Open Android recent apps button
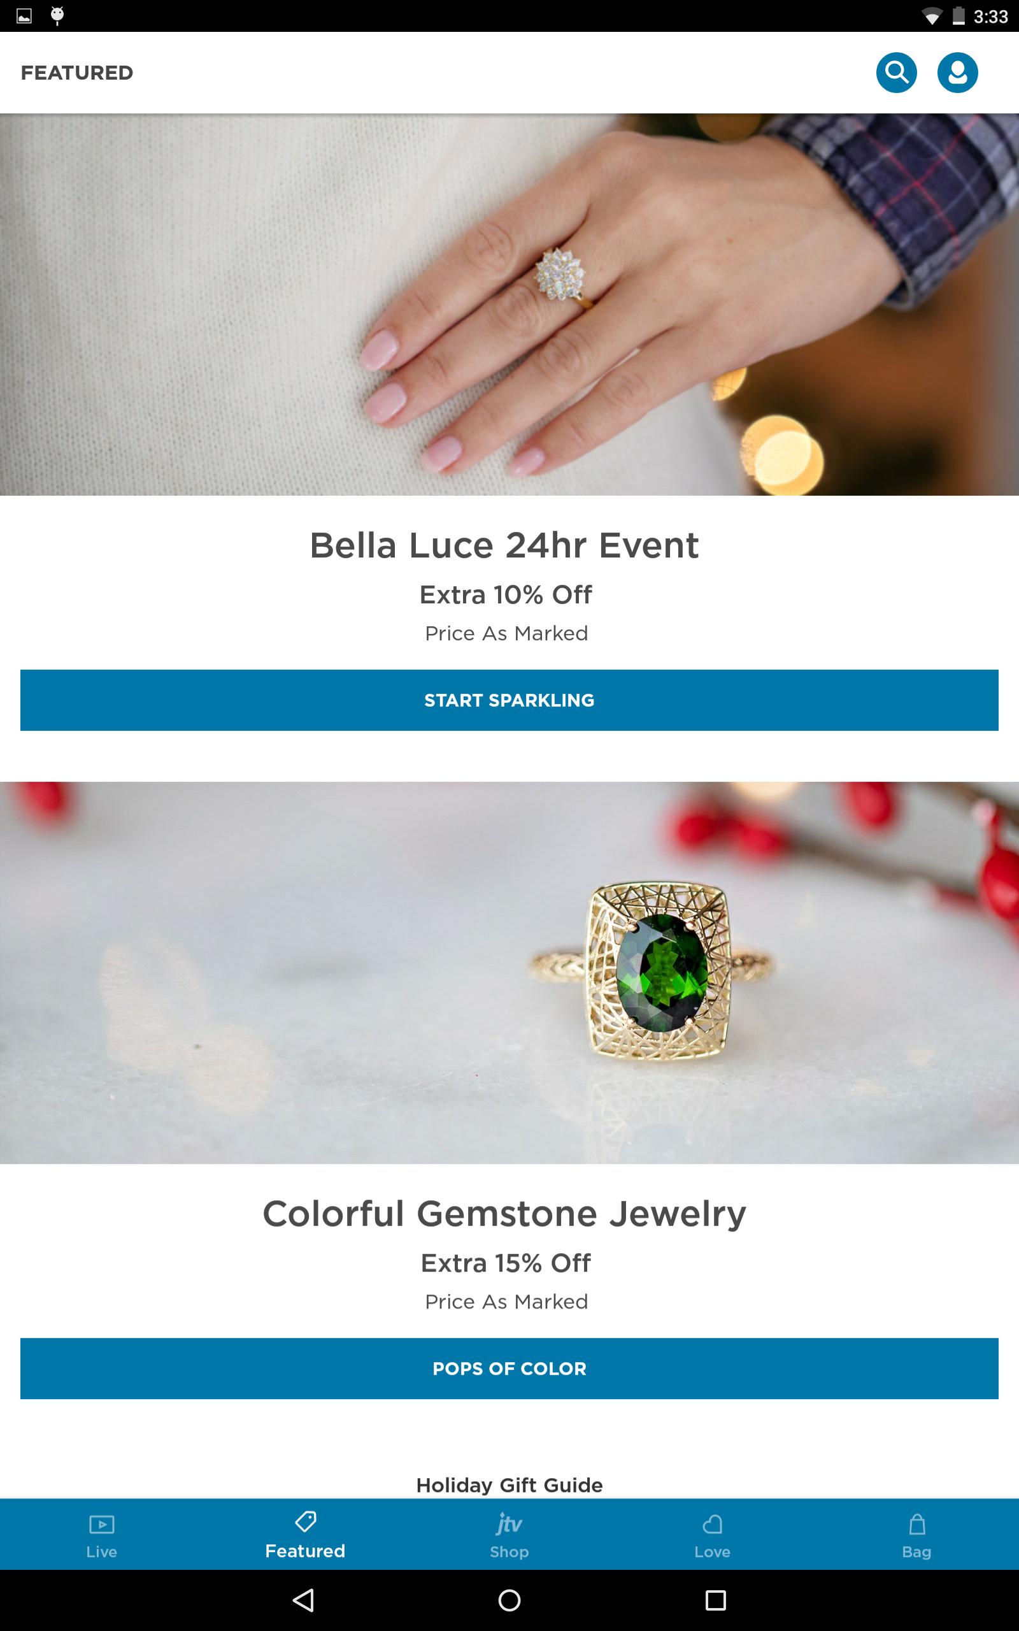The image size is (1019, 1631). point(715,1600)
